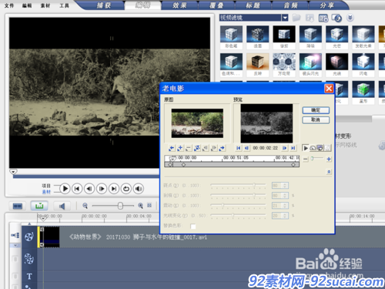Viewport: 385px width, 289px height.
Task: Fit project in timeline window icon
Action: point(149,205)
